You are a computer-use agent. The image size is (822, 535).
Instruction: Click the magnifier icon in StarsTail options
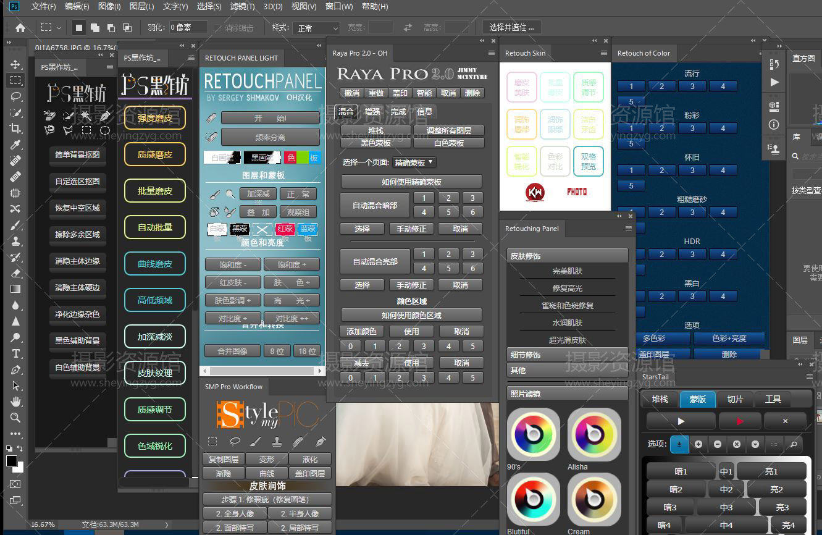pos(794,444)
